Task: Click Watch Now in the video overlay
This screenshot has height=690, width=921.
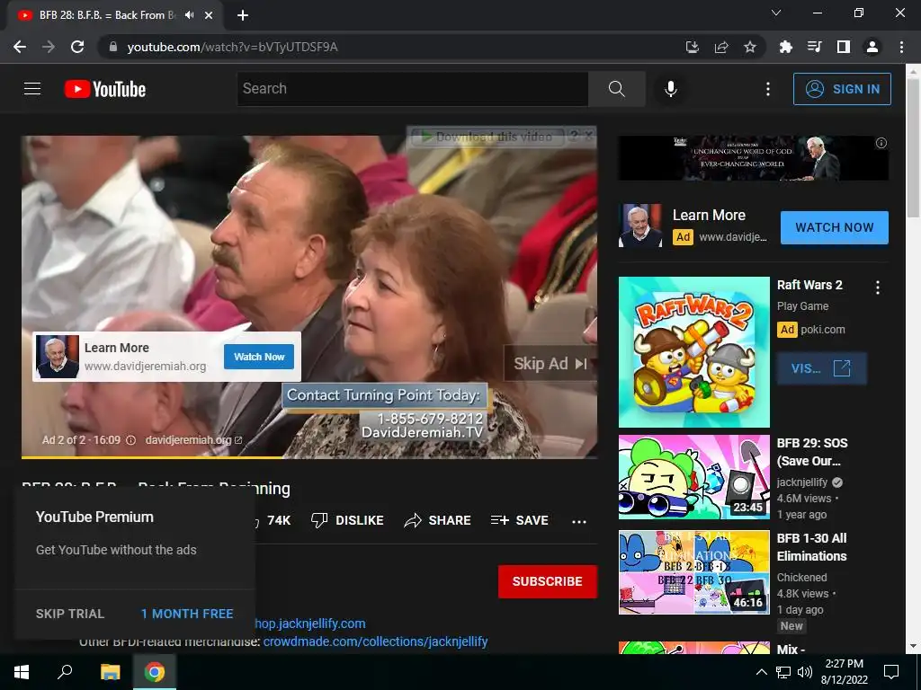Action: [x=259, y=357]
